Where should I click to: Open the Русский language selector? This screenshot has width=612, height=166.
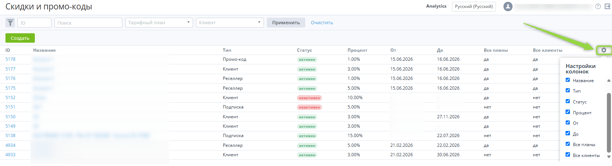pyautogui.click(x=474, y=7)
